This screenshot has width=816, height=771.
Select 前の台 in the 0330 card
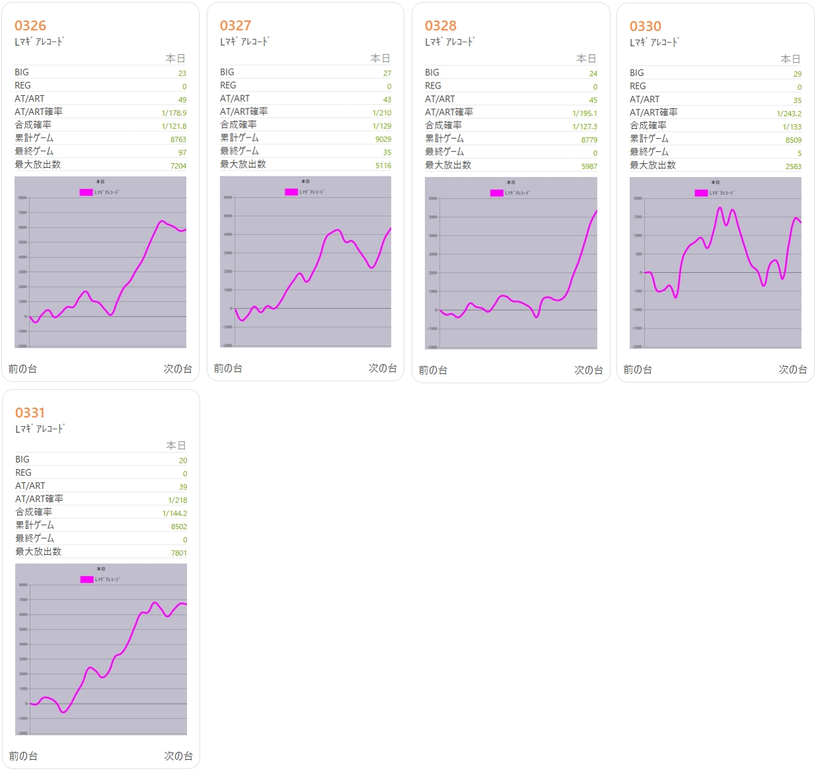pyautogui.click(x=638, y=369)
